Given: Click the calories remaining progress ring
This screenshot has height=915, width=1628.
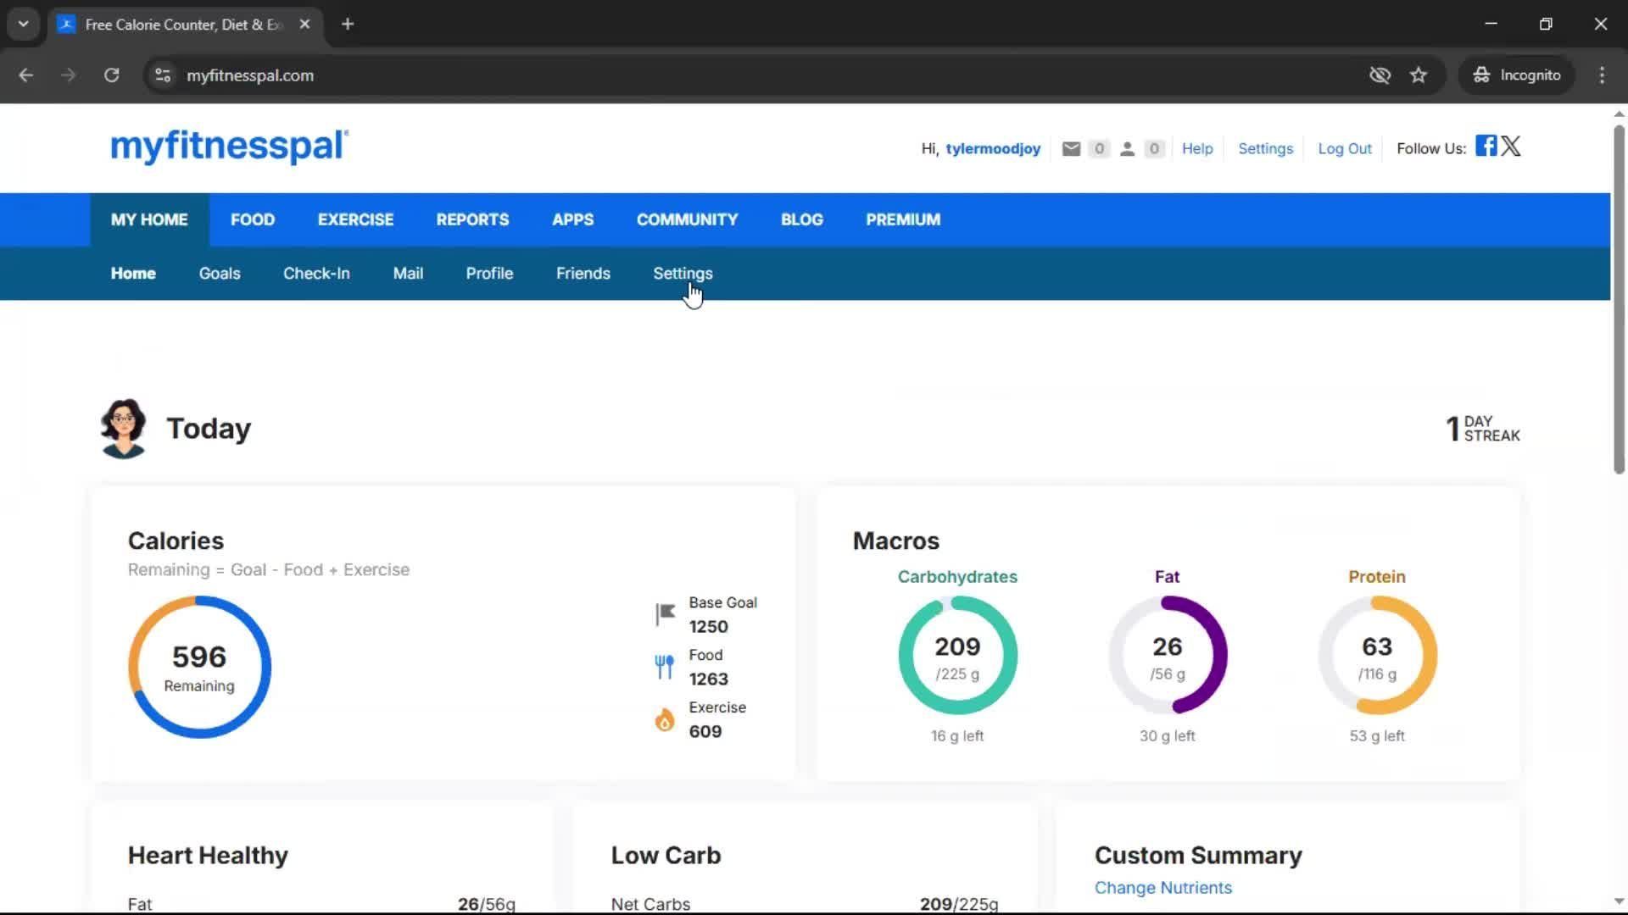Looking at the screenshot, I should [199, 667].
